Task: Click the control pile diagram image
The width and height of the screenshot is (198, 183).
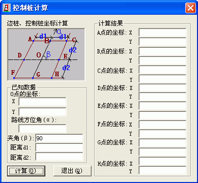Action: 46,54
